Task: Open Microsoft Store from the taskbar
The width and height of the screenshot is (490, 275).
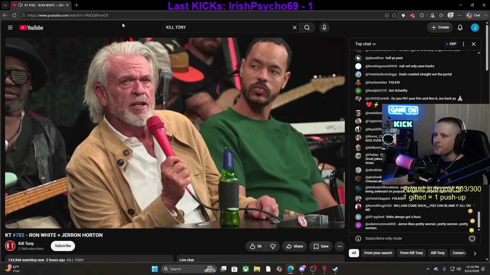Action: tap(235, 269)
